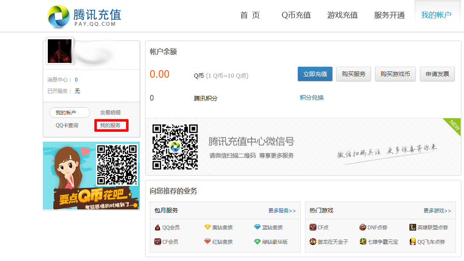Click the 立即充值 recharge button

point(315,73)
